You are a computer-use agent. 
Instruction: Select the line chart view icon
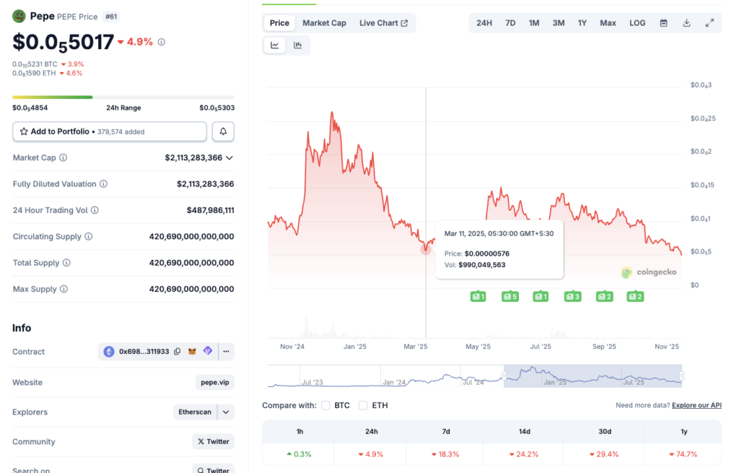(275, 45)
